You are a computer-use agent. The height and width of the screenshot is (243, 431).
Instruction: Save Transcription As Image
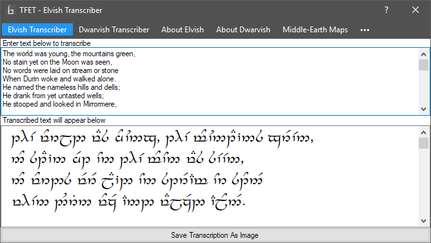[x=215, y=235]
